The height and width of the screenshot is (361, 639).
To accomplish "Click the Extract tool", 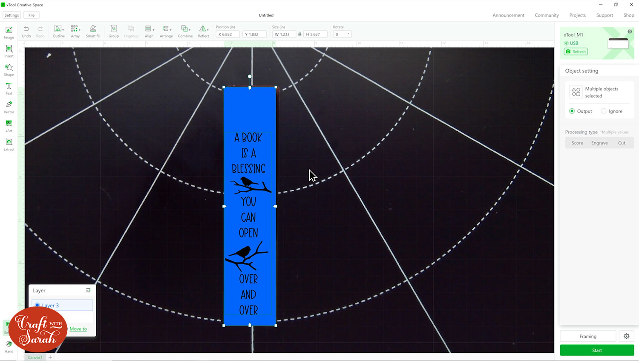I will tap(9, 144).
